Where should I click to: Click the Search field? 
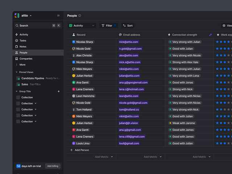[x=33, y=26]
